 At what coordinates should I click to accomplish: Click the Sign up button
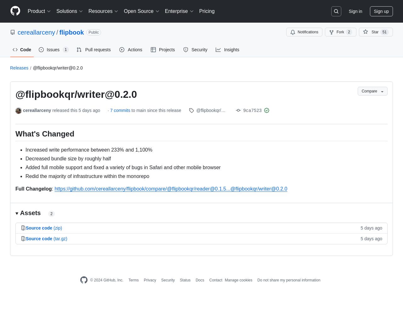click(381, 11)
